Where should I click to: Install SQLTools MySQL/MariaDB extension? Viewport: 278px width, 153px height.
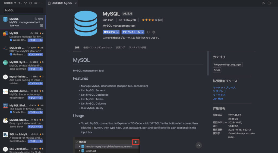tap(35, 55)
